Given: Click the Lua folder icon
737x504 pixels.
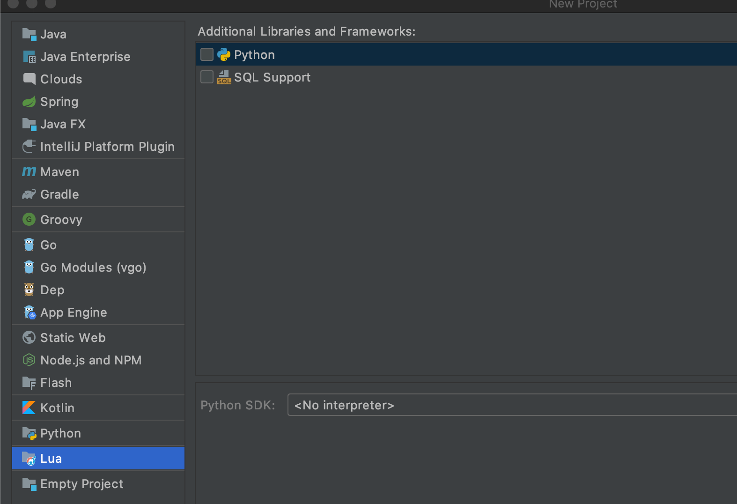Looking at the screenshot, I should [29, 459].
